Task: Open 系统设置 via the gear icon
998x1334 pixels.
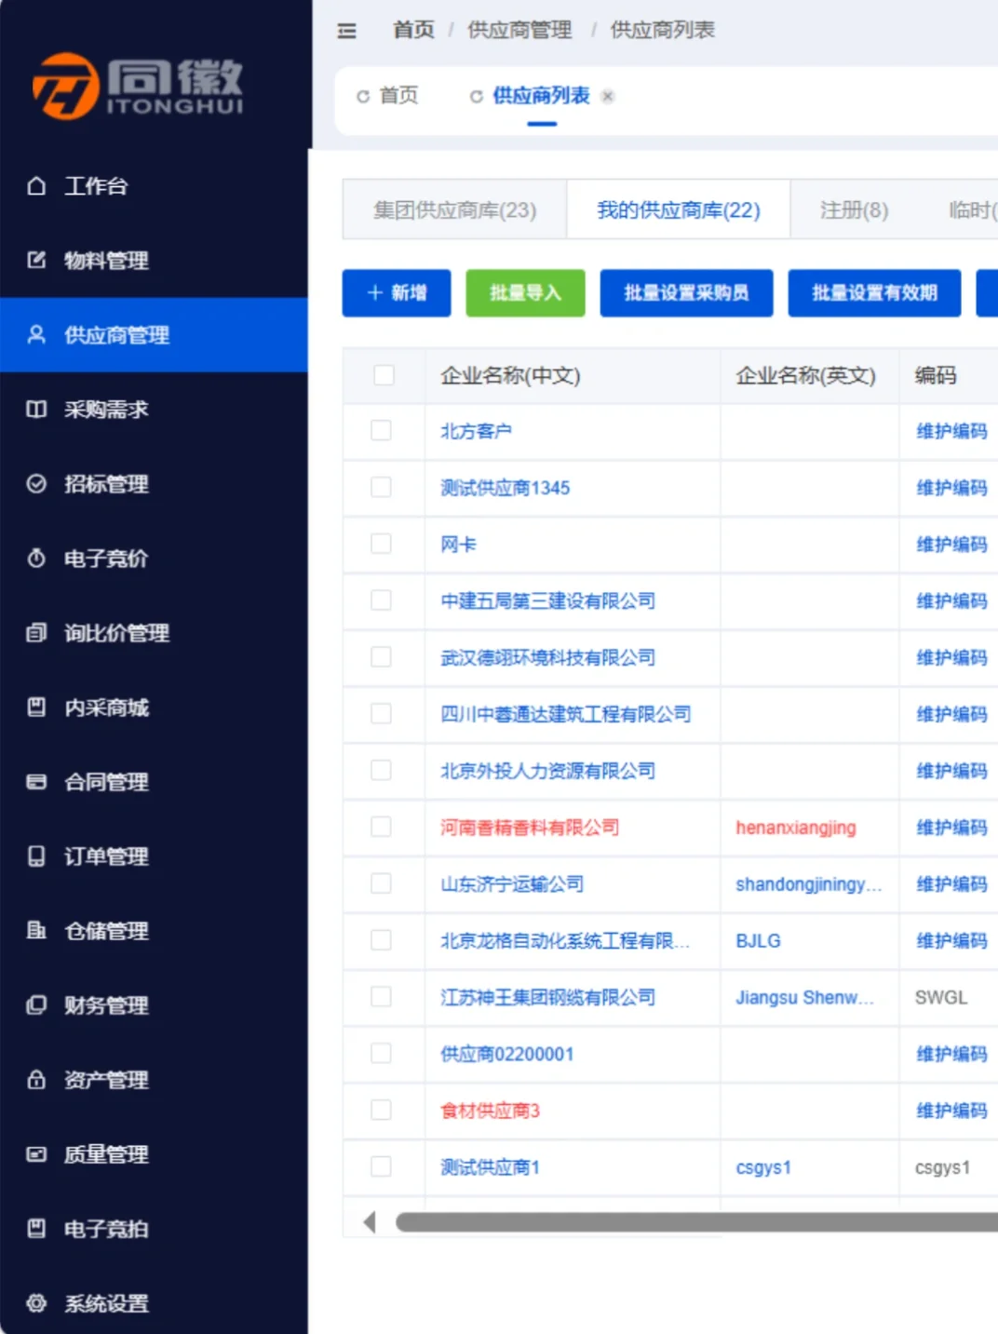Action: tap(35, 1303)
